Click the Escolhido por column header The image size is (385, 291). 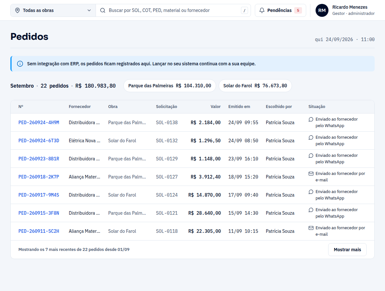(279, 107)
